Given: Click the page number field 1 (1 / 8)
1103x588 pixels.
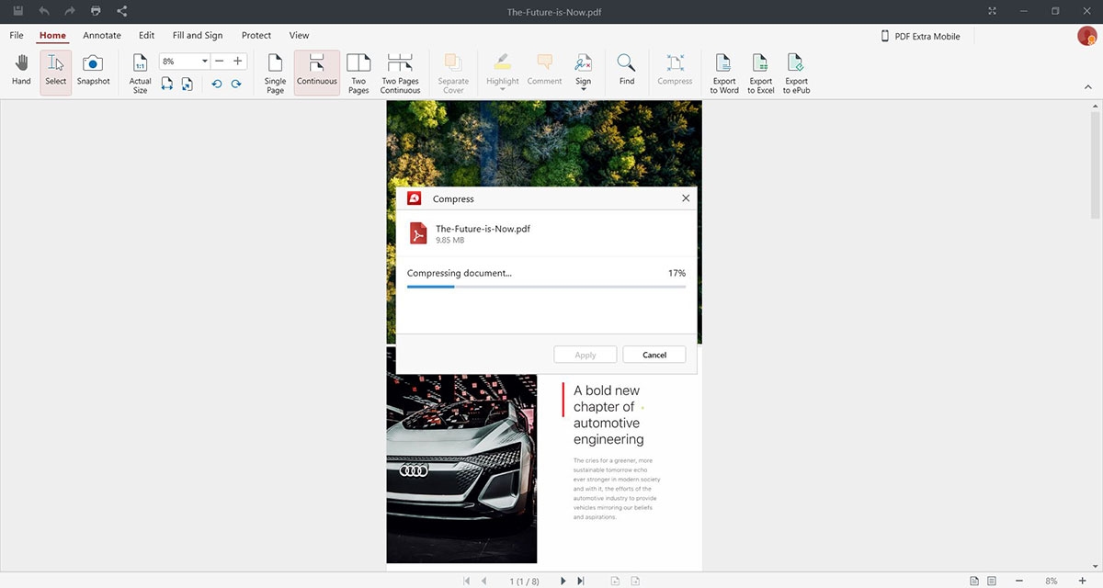Looking at the screenshot, I should tap(524, 581).
